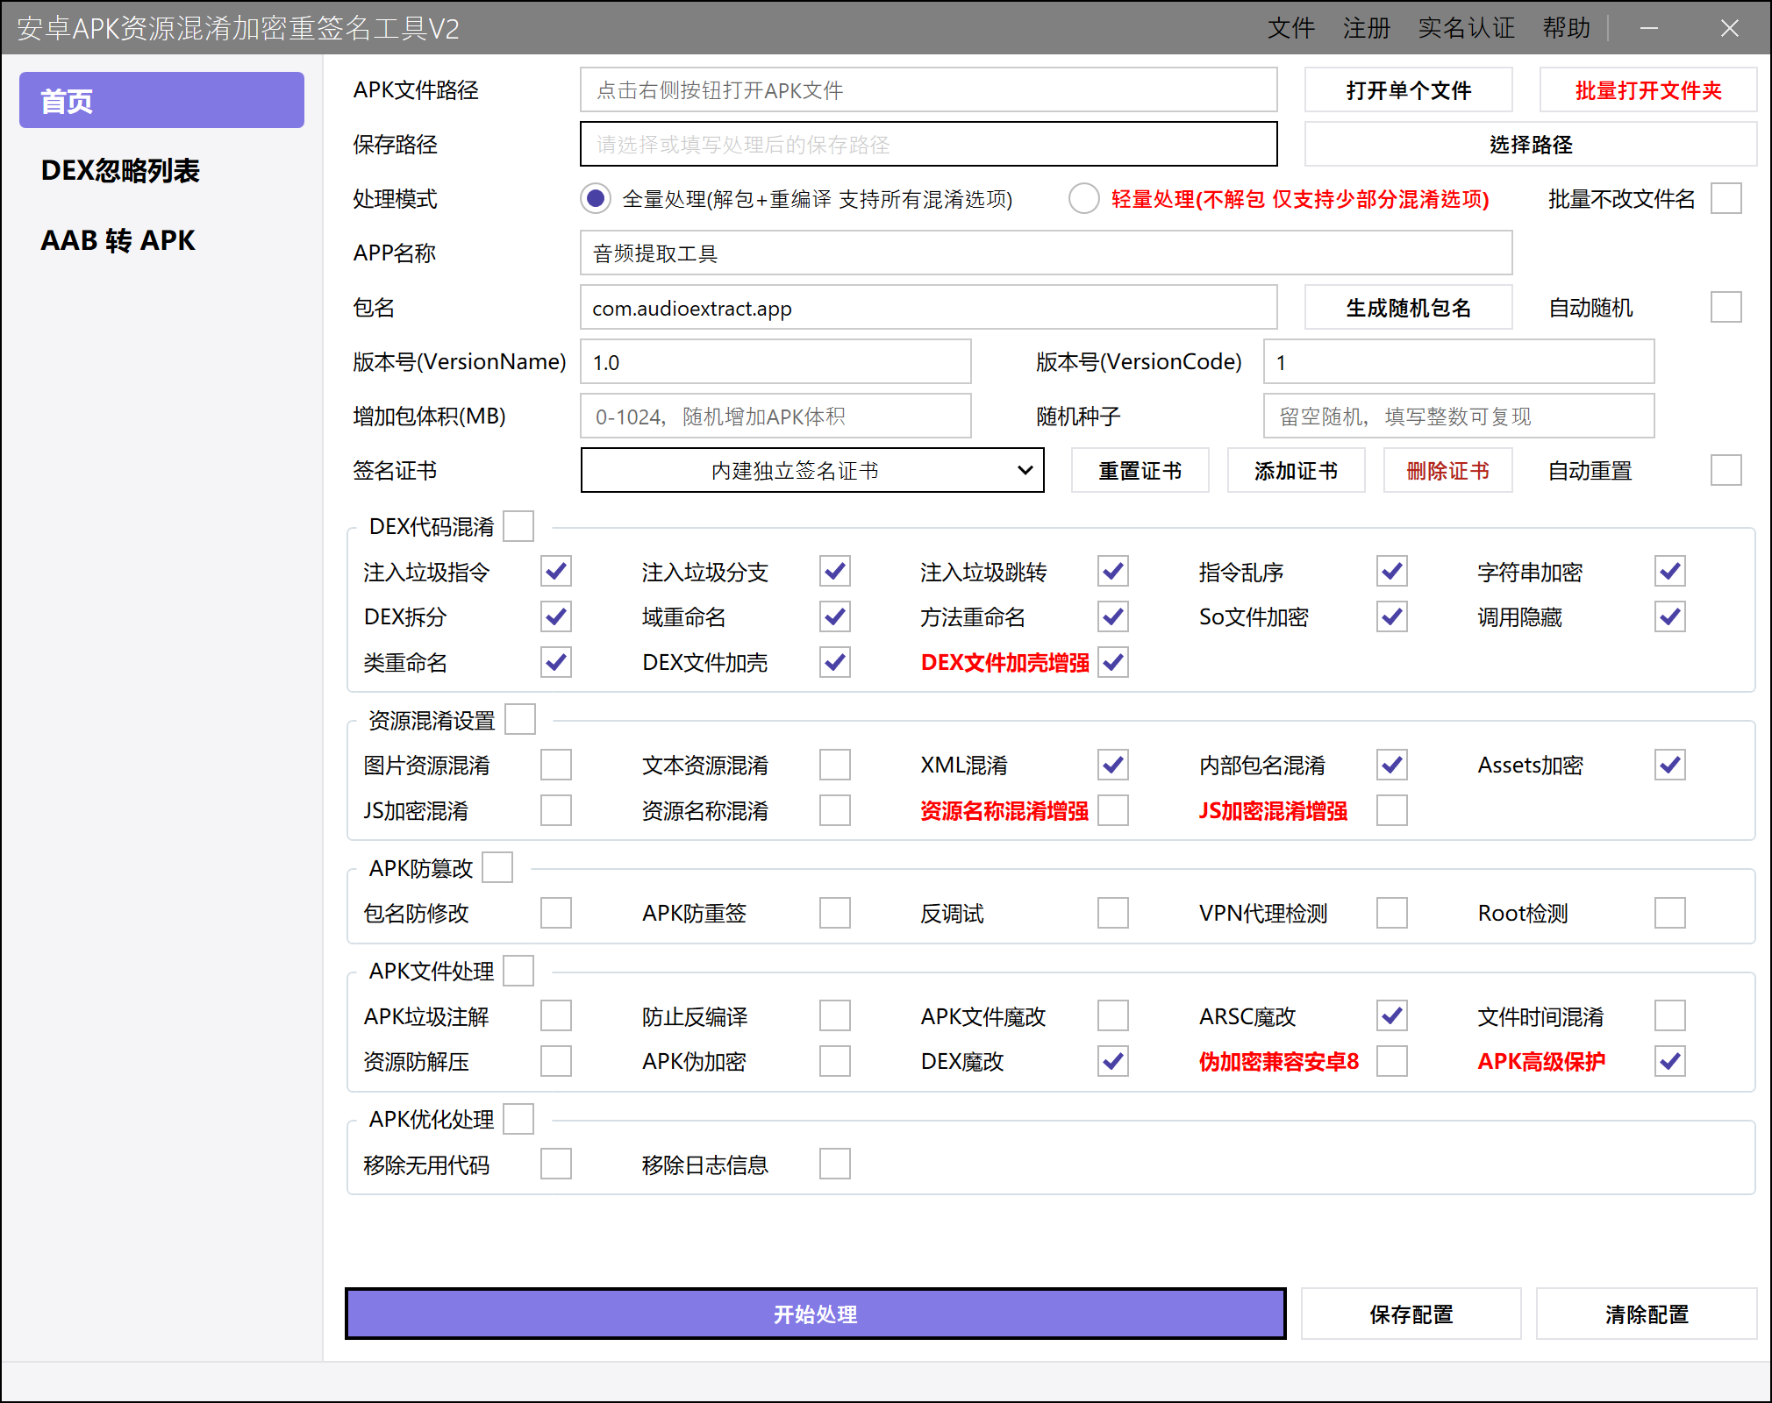The height and width of the screenshot is (1403, 1772).
Task: Enable Root检测 checkbox
Action: [1669, 913]
